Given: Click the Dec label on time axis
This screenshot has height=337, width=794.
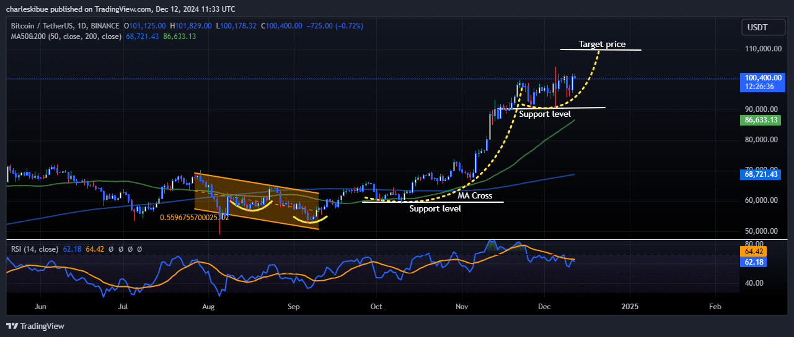Looking at the screenshot, I should 544,307.
